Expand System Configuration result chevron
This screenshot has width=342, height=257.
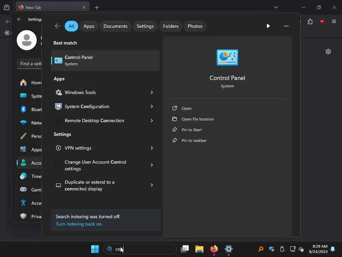(152, 106)
